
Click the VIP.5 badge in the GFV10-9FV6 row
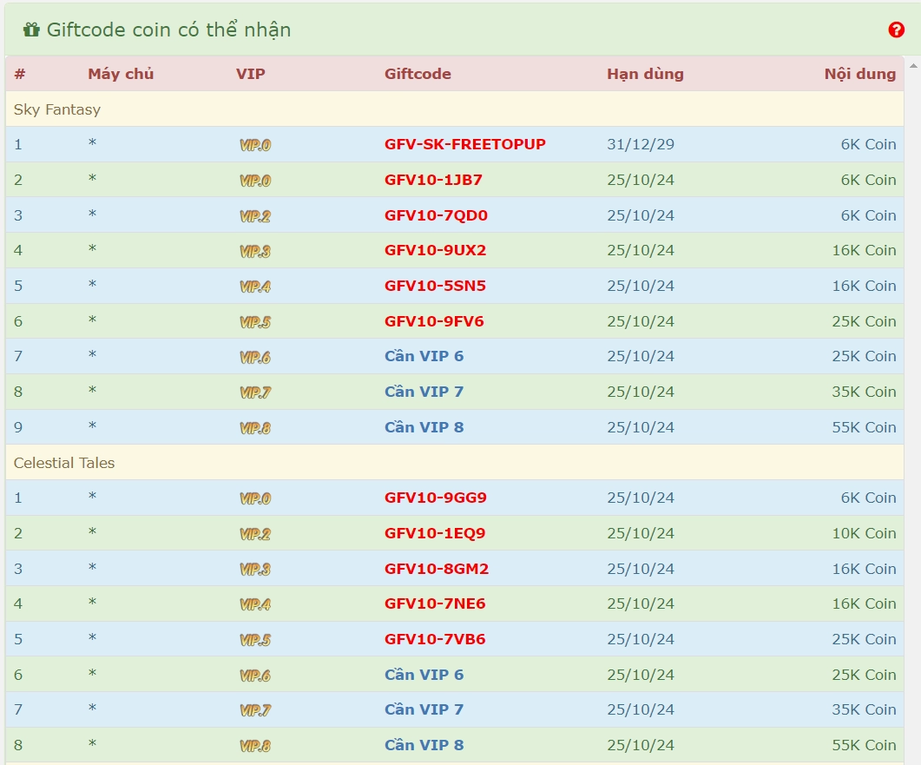tap(255, 322)
